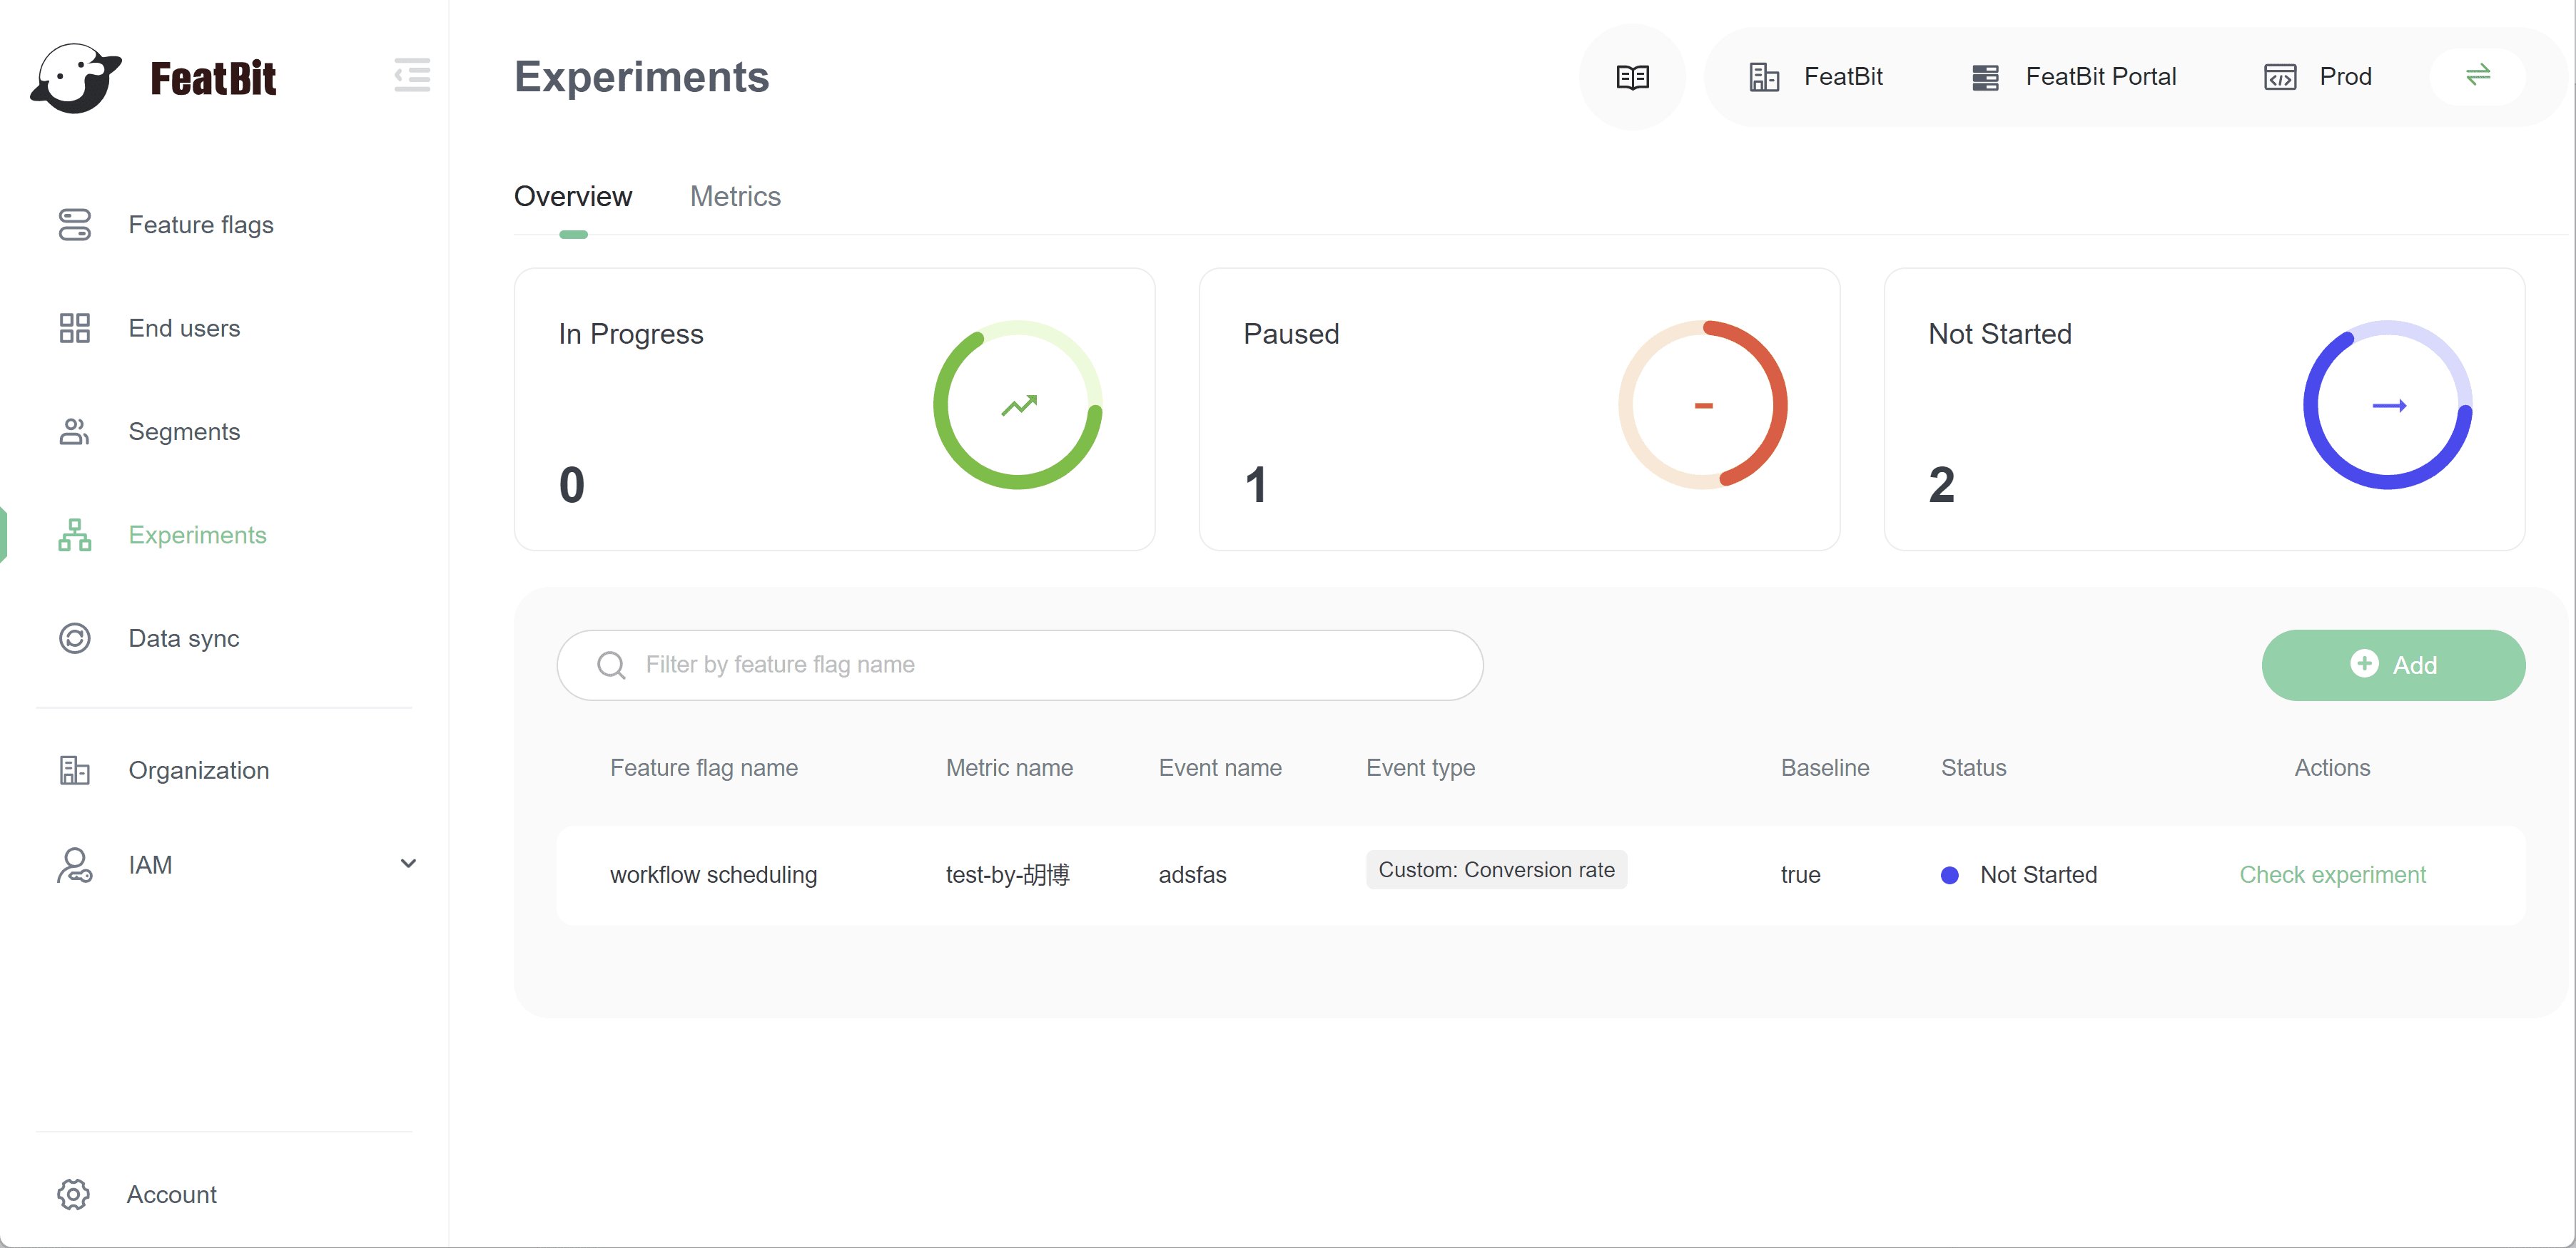Viewport: 2576px width, 1248px height.
Task: Open the Organization settings icon
Action: coord(75,770)
